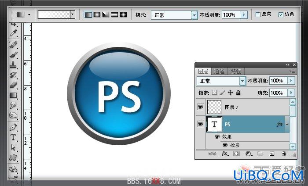The height and width of the screenshot is (186, 308).
Task: Select the Brush tool
Action: pos(13,55)
